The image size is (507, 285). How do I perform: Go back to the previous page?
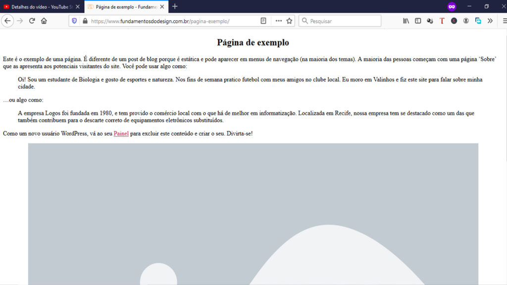7,21
